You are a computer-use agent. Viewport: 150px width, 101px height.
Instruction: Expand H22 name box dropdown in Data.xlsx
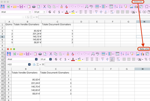click(29, 64)
